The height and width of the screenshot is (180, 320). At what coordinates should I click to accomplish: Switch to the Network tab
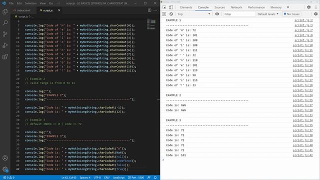click(x=236, y=7)
